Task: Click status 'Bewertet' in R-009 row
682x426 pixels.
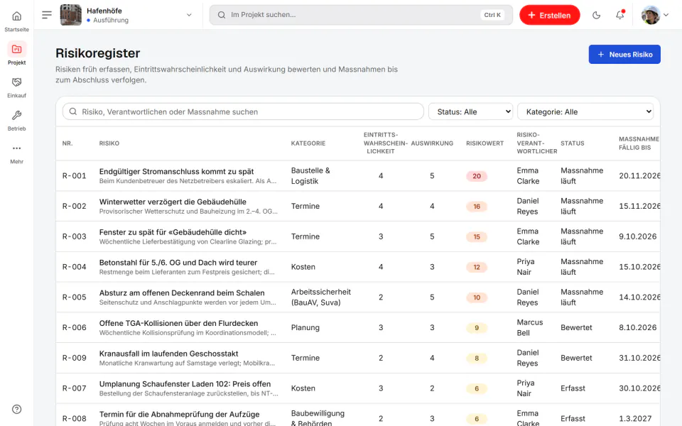Action: click(576, 358)
